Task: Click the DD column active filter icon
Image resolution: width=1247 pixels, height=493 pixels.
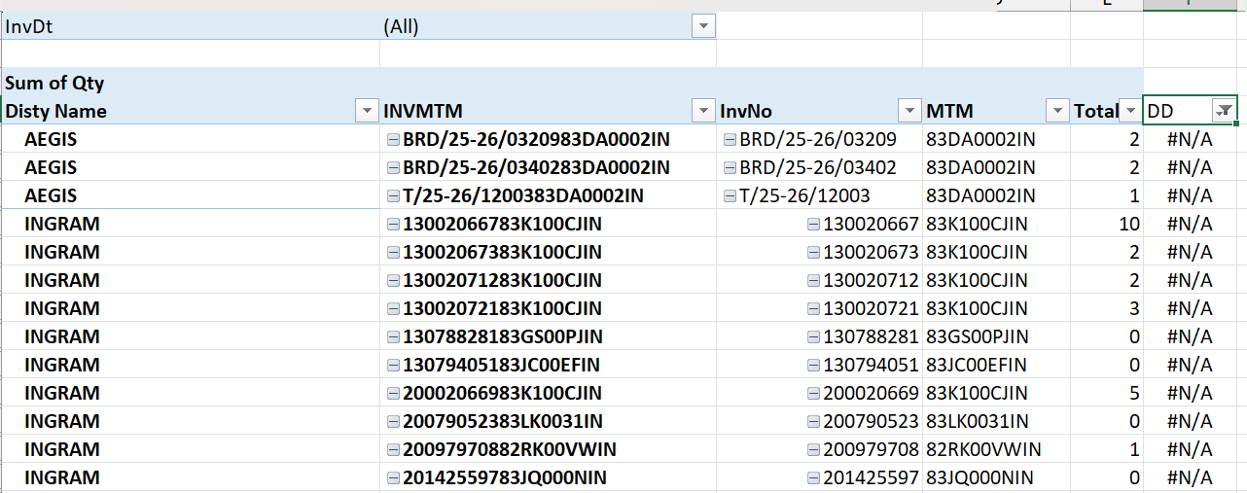Action: 1226,111
